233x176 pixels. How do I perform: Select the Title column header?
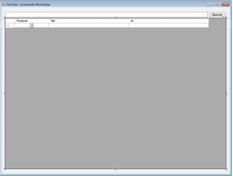[89, 21]
